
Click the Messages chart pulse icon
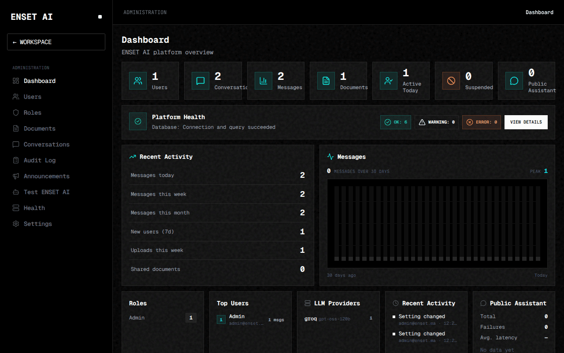[330, 157]
